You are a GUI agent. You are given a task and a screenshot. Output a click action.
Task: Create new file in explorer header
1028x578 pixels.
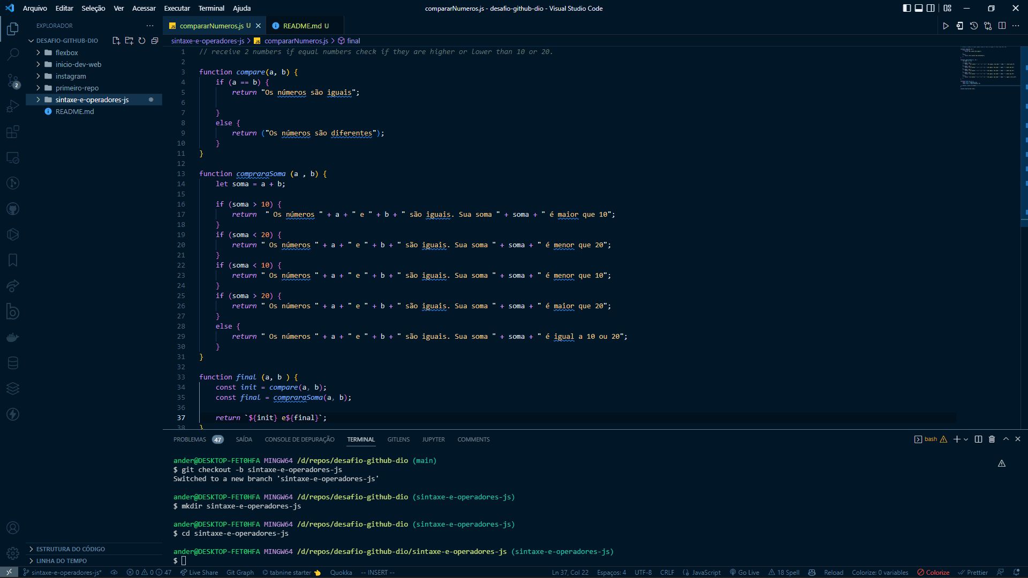(x=116, y=41)
